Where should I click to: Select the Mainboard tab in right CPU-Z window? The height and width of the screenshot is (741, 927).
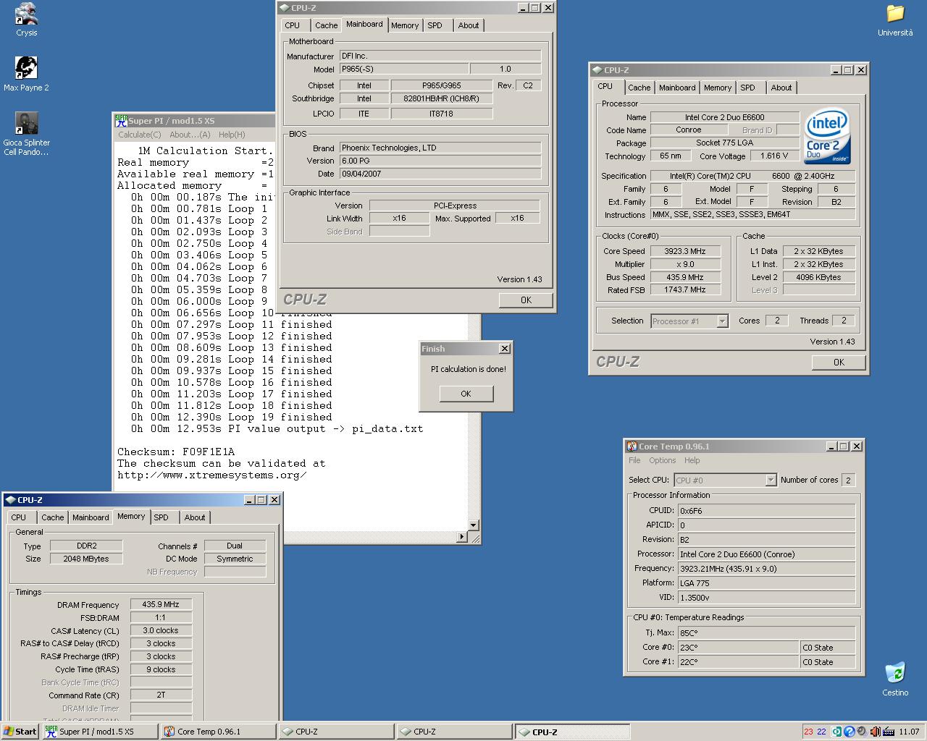pos(677,88)
